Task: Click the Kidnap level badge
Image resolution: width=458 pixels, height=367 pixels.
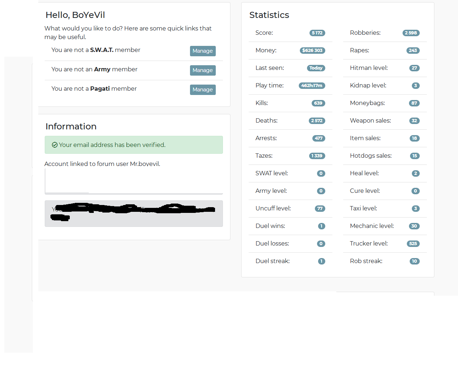Action: [x=415, y=86]
